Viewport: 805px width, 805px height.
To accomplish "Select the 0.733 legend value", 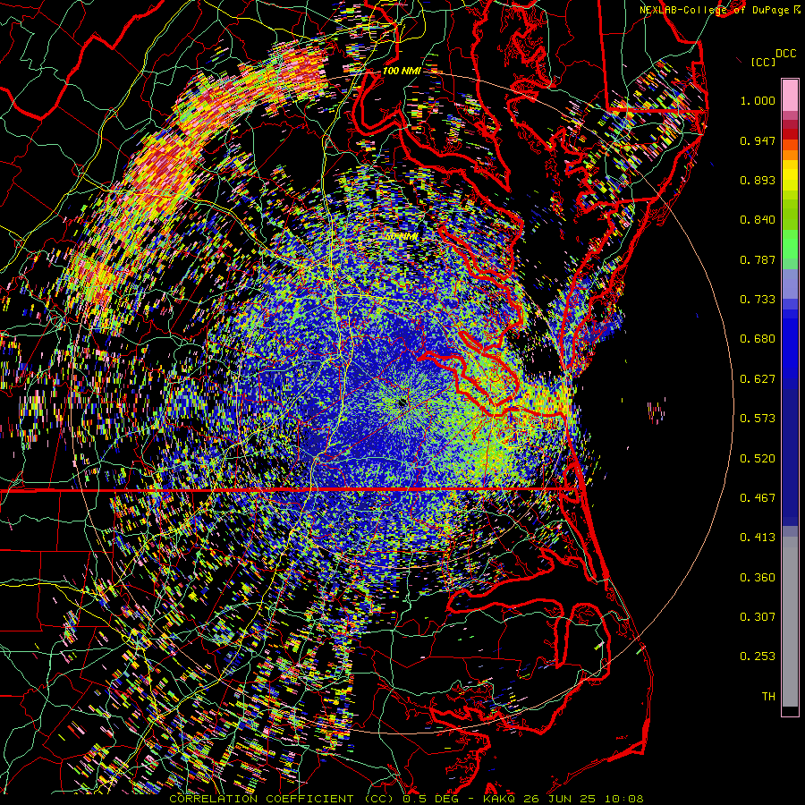I will [758, 300].
